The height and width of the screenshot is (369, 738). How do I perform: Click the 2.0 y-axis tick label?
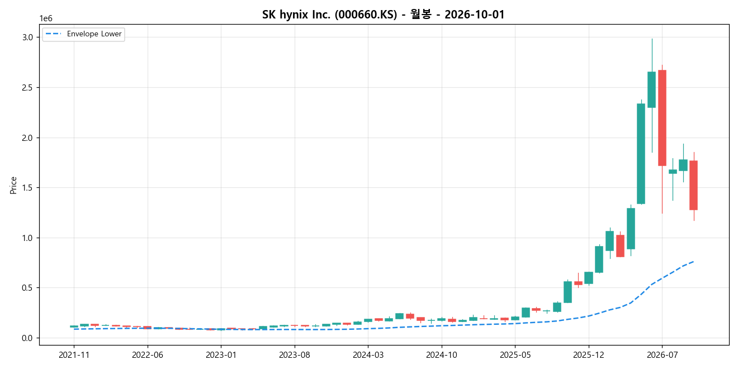coord(29,138)
